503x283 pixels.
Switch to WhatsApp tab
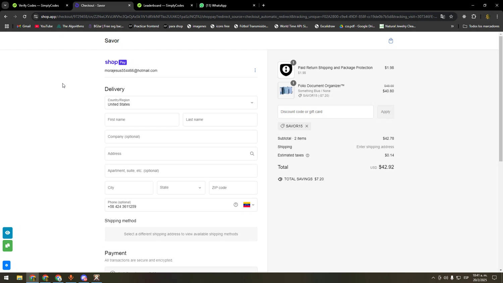(216, 5)
